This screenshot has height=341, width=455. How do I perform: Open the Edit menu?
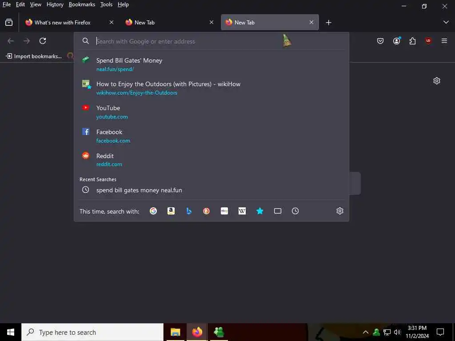(20, 4)
